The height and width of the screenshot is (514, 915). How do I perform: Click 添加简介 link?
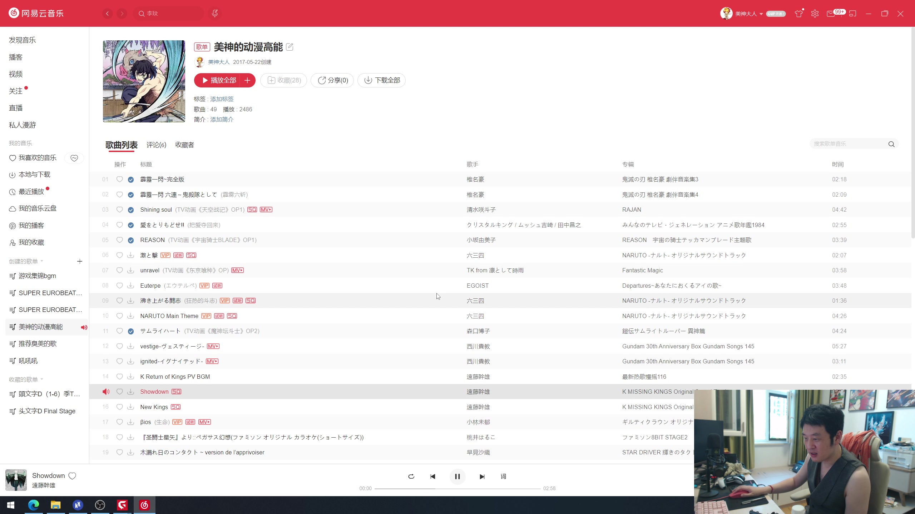click(222, 120)
